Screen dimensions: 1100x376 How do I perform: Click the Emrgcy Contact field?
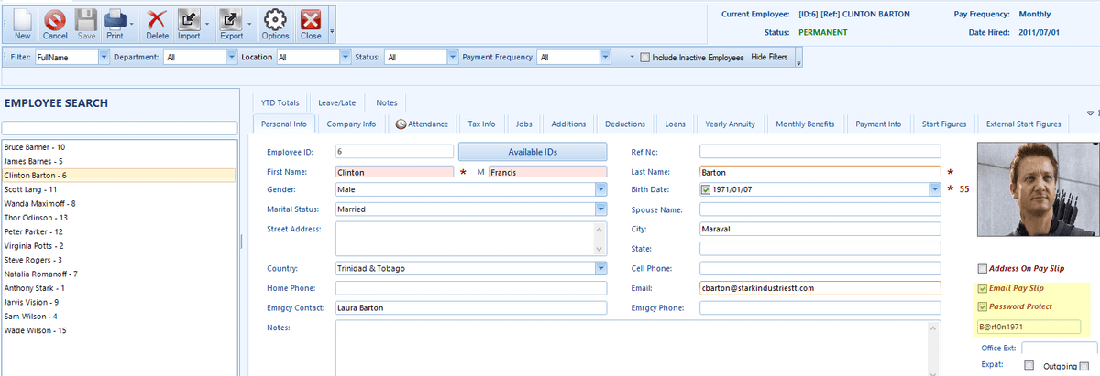click(x=471, y=307)
